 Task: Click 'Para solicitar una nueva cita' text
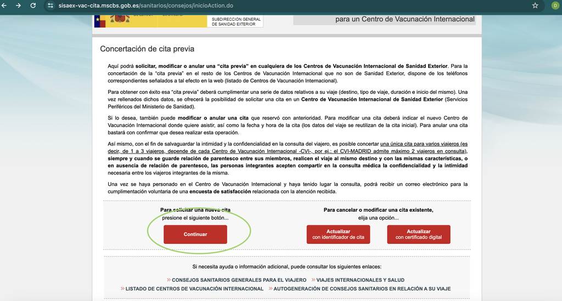tap(195, 210)
